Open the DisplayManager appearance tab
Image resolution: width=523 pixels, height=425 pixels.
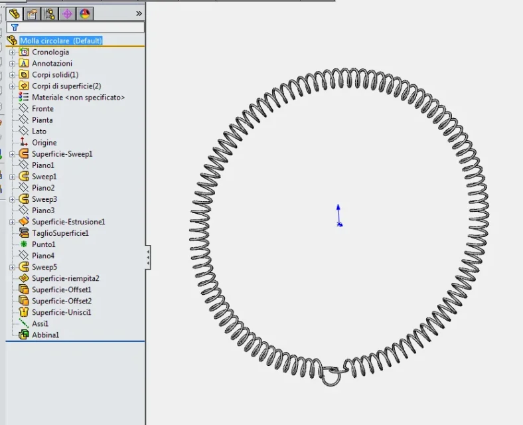click(x=85, y=14)
